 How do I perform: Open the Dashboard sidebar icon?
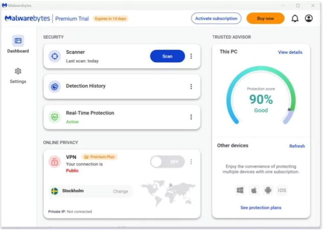pyautogui.click(x=18, y=41)
